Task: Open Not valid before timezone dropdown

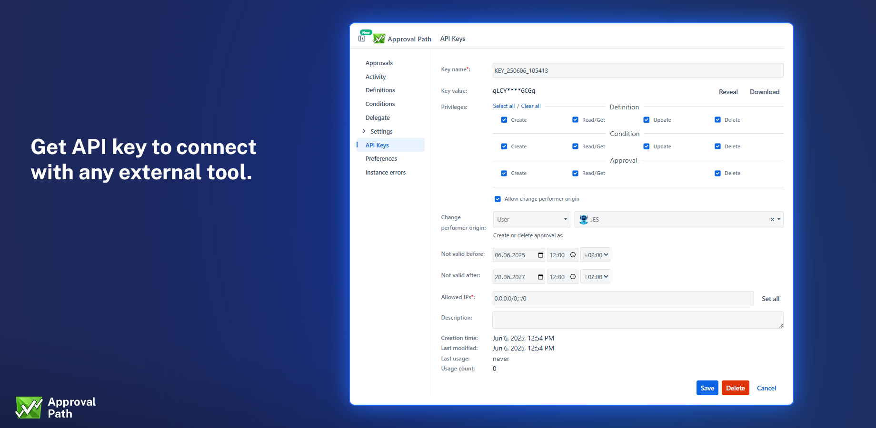Action: coord(595,255)
